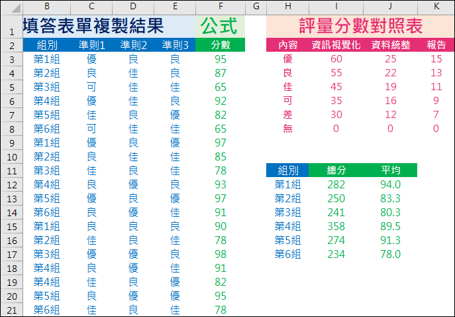Click the value 25 under 資料統整

click(390, 59)
